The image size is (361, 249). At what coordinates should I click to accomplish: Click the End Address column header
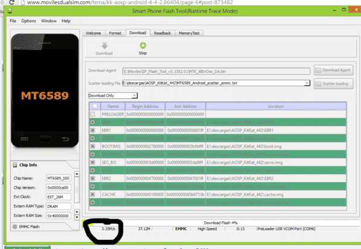(185, 106)
